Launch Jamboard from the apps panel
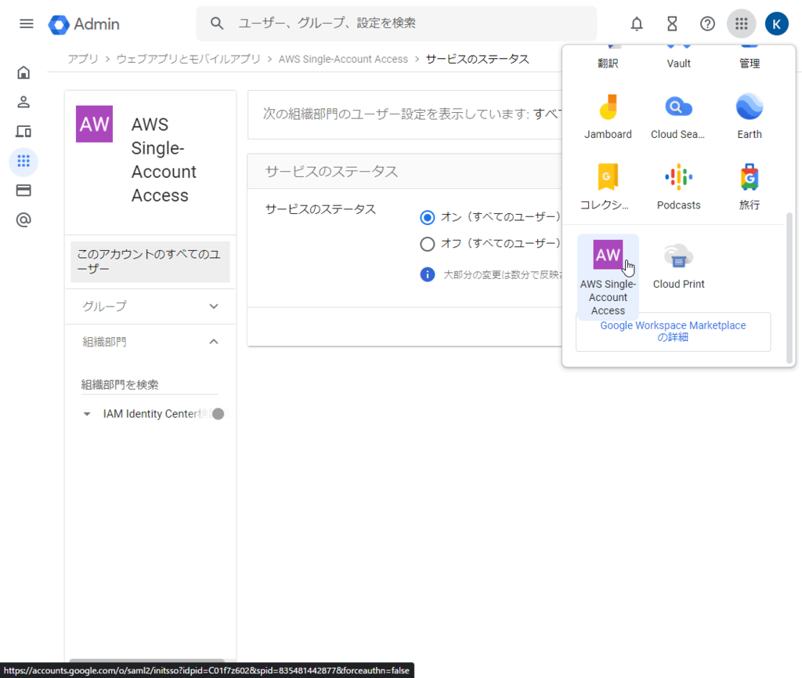Viewport: 802px width, 678px height. (608, 116)
